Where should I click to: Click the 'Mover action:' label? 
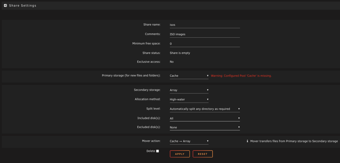click(151, 141)
